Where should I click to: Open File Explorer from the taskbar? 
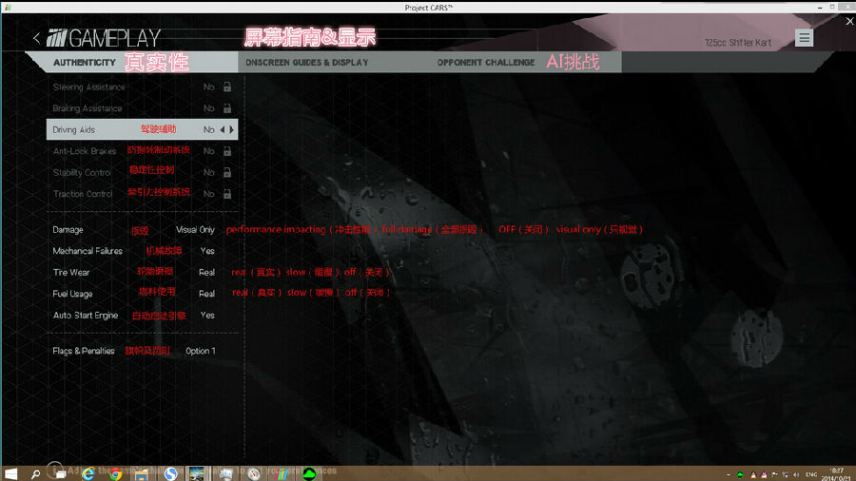(142, 474)
